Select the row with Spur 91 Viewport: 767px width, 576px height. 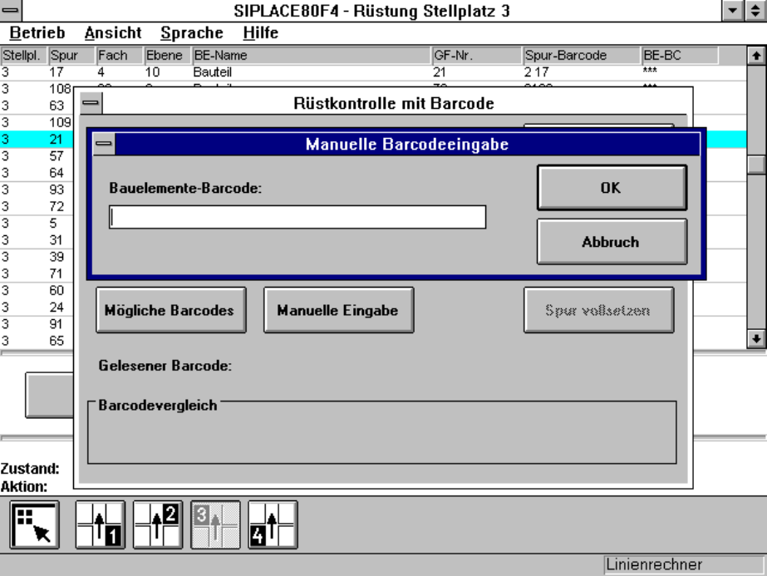(x=37, y=324)
